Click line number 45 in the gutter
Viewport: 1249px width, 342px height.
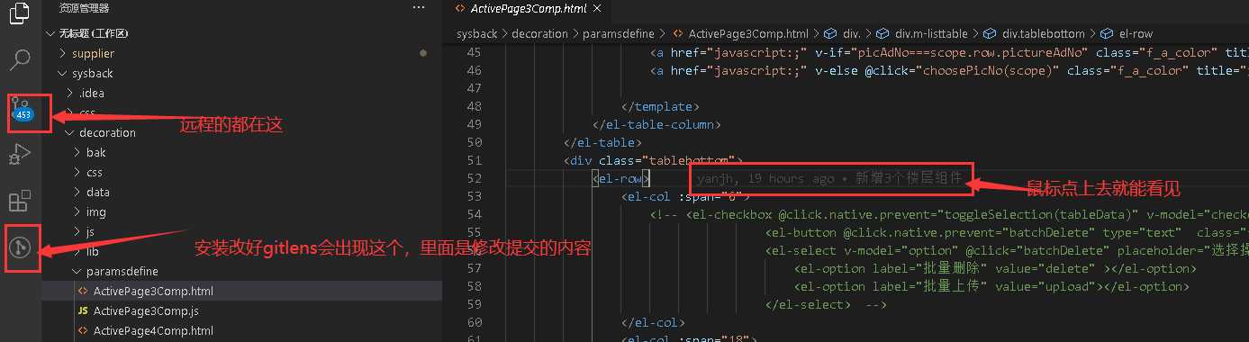(x=475, y=52)
